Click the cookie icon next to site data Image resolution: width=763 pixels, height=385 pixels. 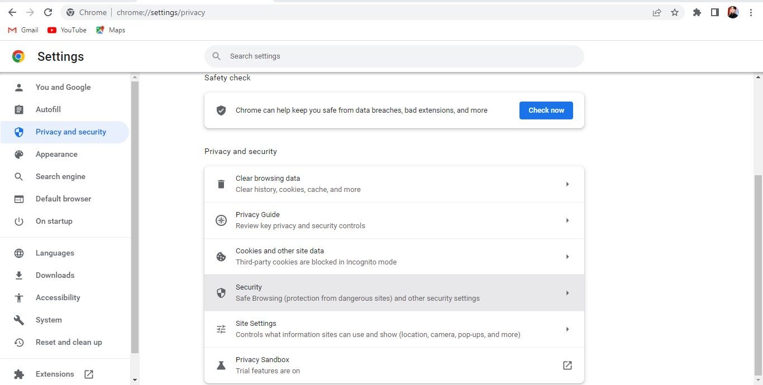pyautogui.click(x=221, y=256)
